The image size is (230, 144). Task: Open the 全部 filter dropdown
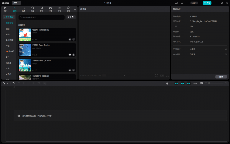coord(71,17)
